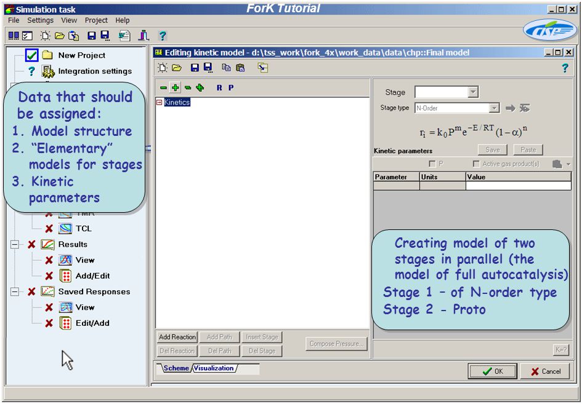The height and width of the screenshot is (404, 582).
Task: Save project using main toolbar floppy disk icon
Action: tap(92, 36)
